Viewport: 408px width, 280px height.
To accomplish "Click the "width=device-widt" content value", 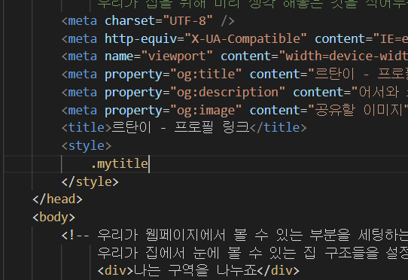I will pyautogui.click(x=343, y=56).
